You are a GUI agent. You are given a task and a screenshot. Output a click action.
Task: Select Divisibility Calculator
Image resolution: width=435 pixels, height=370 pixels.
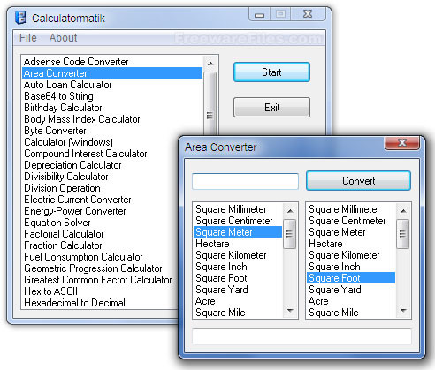click(100, 177)
